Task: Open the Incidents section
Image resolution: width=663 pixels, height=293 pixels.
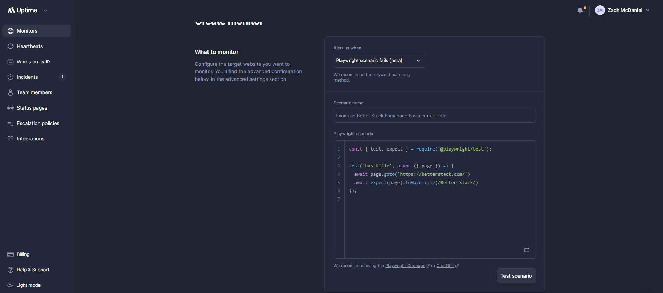Action: click(x=27, y=77)
